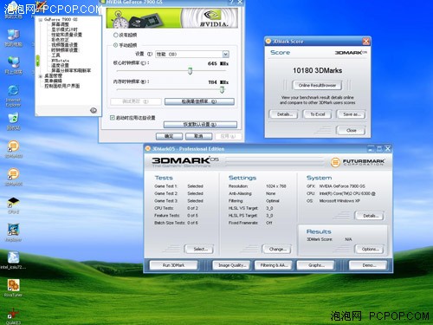Image resolution: width=433 pixels, height=325 pixels.
Task: Expand the 桌面管理 tree node
Action: 41,76
